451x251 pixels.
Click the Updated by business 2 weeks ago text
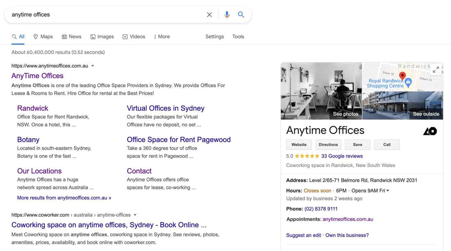click(324, 199)
